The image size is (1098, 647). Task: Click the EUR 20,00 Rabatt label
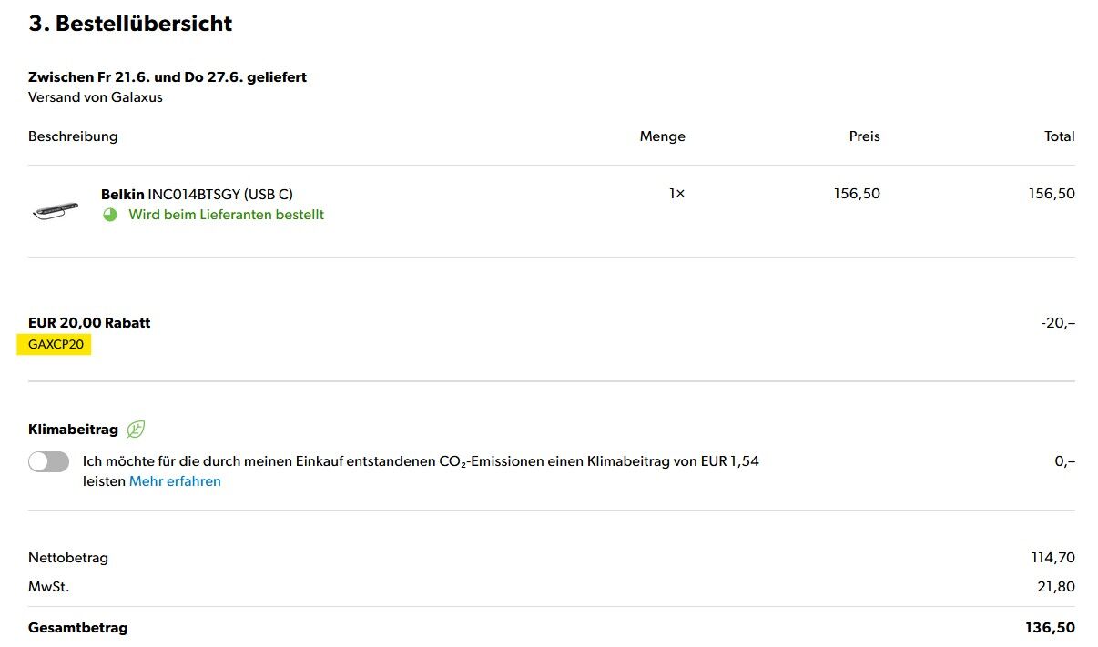tap(89, 323)
